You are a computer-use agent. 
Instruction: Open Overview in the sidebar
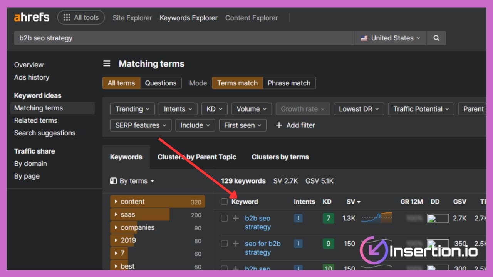coord(29,65)
